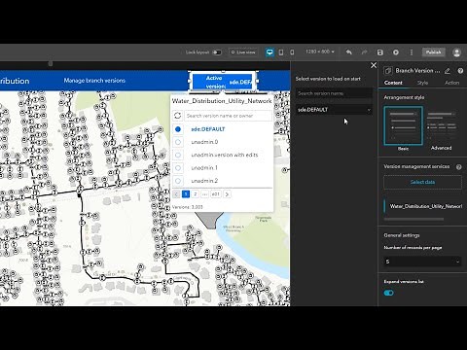Viewport: 467px width, 350px height.
Task: Click the Branch Version widget icon
Action: [387, 71]
